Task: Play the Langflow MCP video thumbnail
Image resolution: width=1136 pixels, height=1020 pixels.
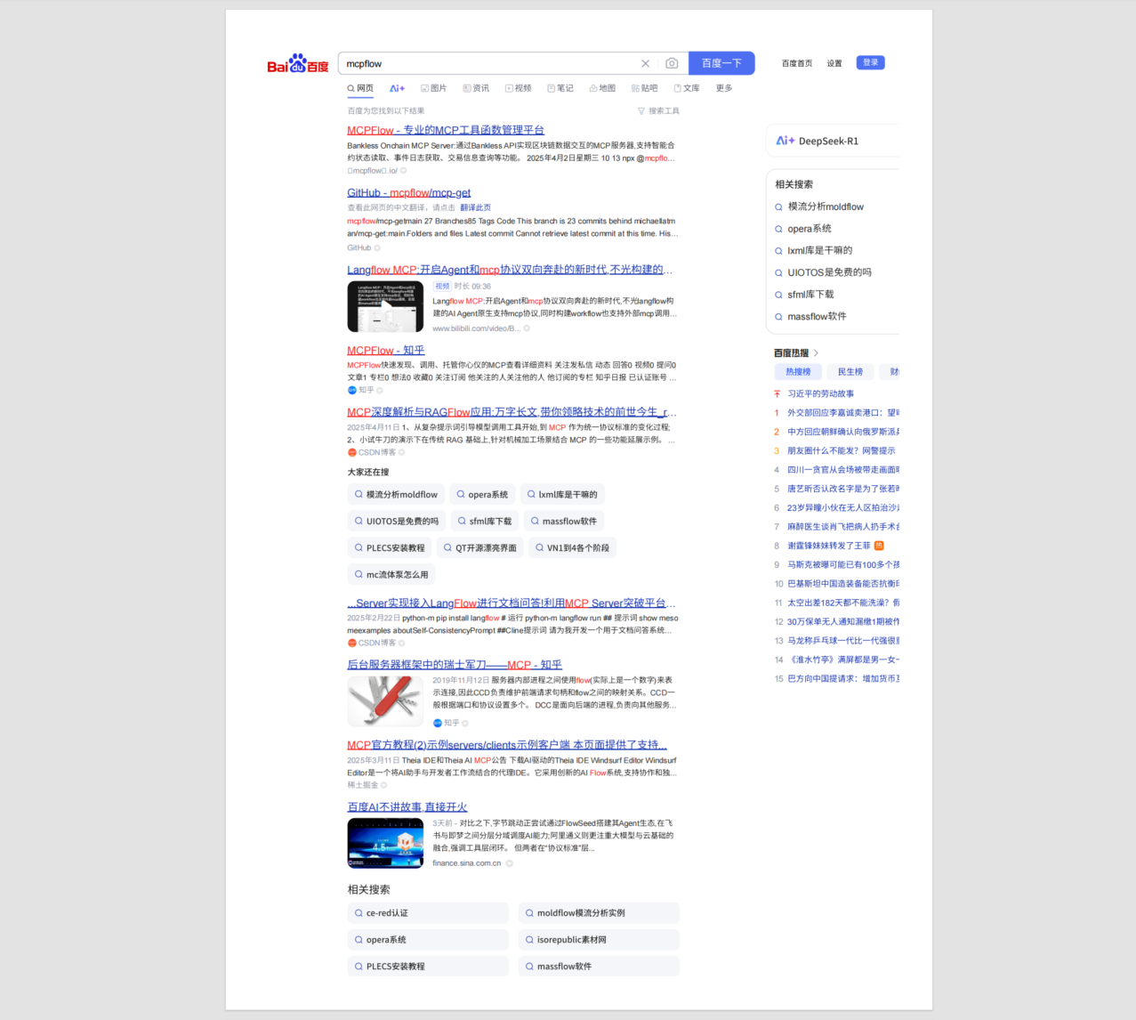Action: click(385, 306)
